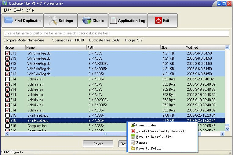Screen dimensions: 233x155
Task: Click the Charts pie chart icon
Action: [x=86, y=21]
